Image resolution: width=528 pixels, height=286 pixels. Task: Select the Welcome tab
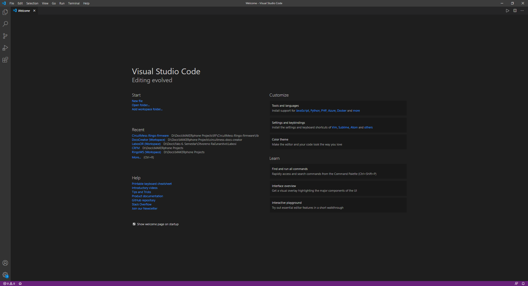coord(24,11)
